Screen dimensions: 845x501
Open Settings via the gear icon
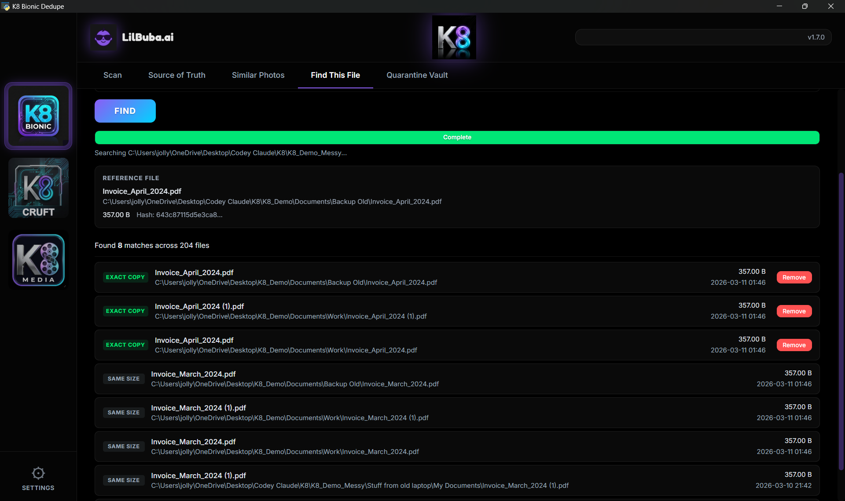pos(38,473)
